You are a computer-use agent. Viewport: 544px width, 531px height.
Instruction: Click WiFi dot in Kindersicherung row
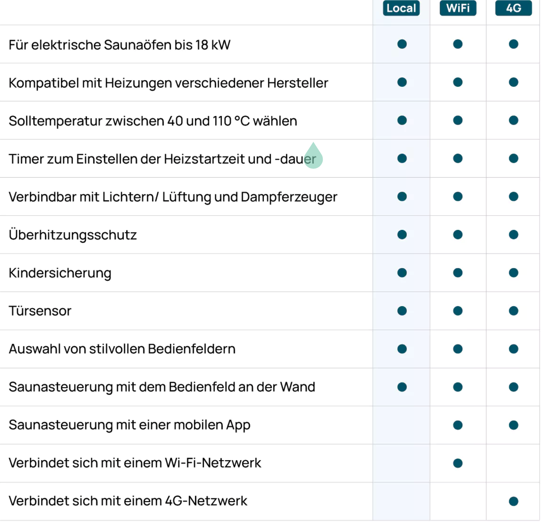(458, 273)
